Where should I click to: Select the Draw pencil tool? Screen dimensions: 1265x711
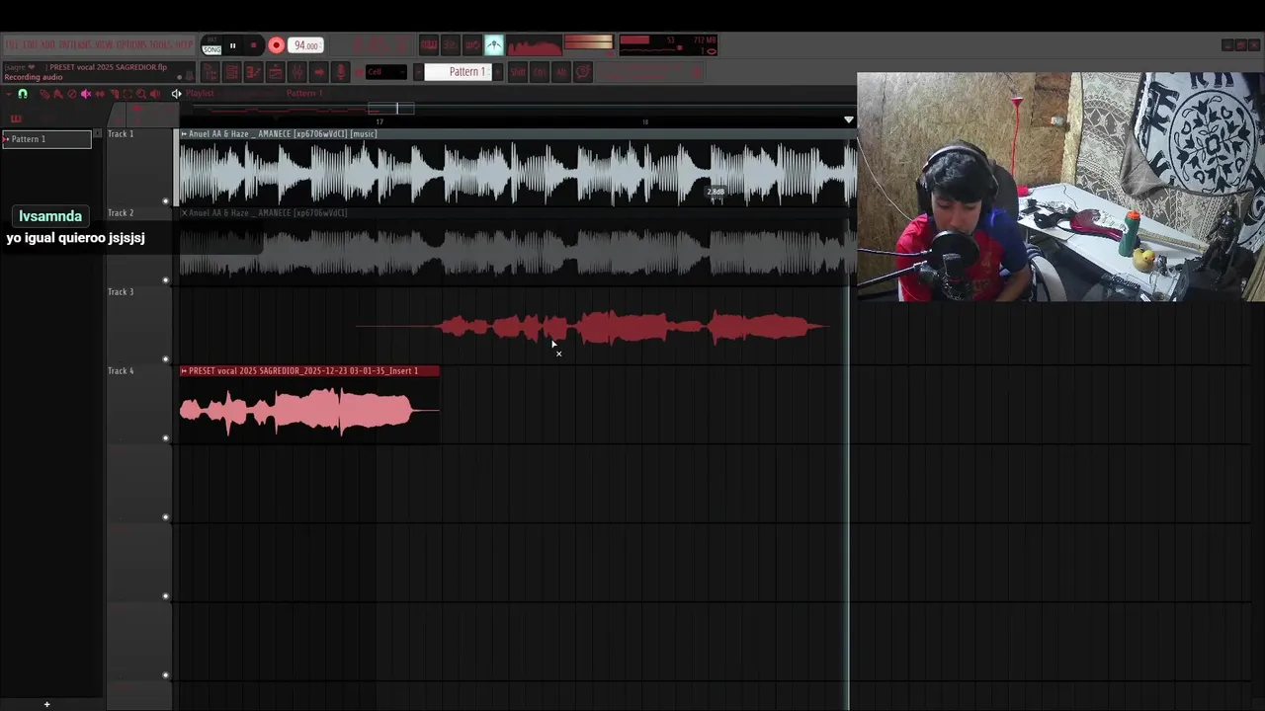(x=44, y=94)
